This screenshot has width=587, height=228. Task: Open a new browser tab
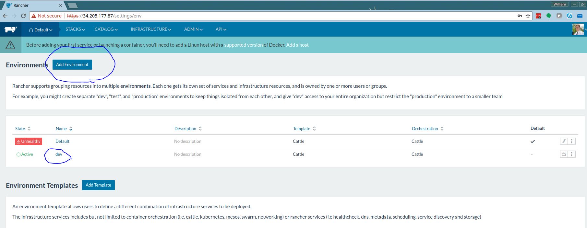tap(72, 6)
